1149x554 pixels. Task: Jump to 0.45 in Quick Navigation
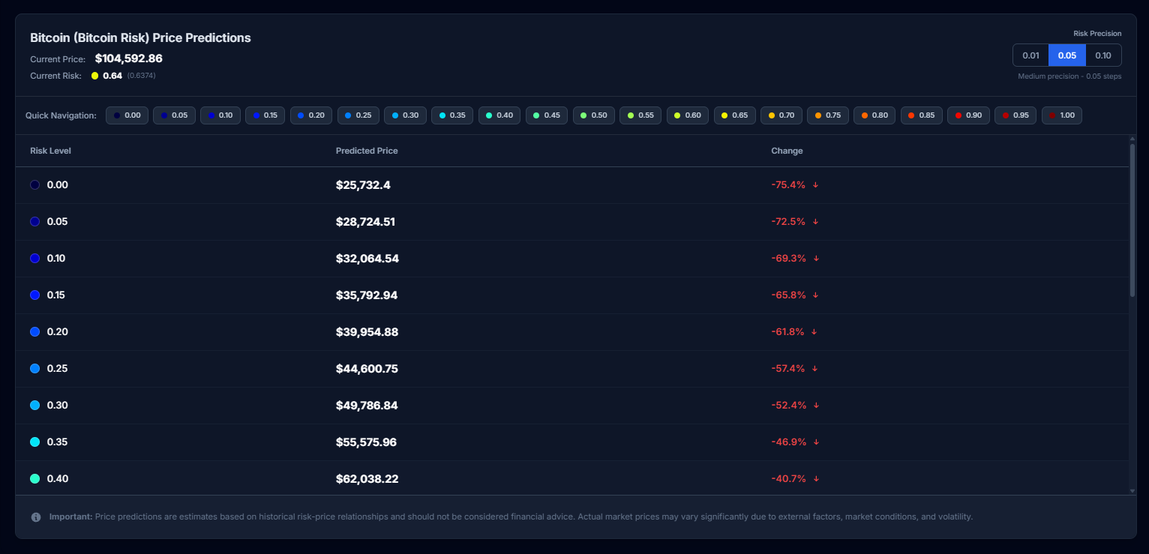[x=547, y=115]
